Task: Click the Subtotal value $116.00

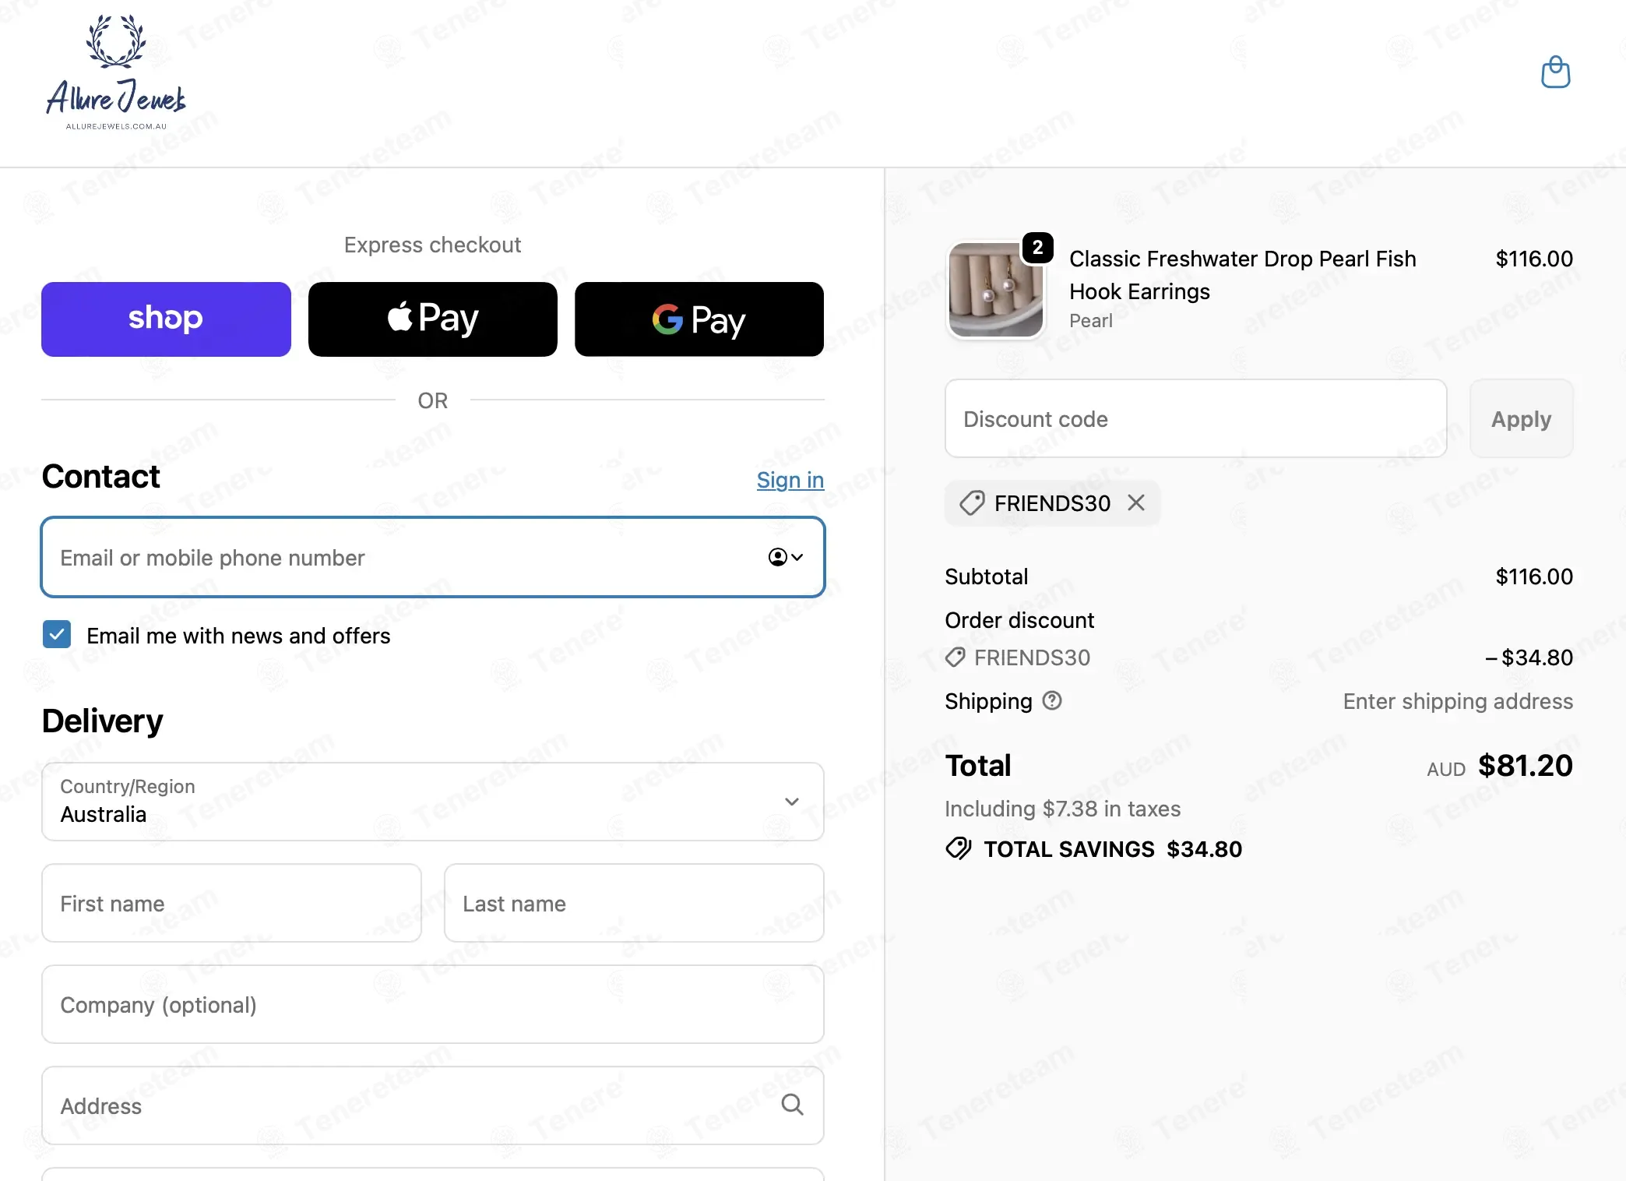Action: (1534, 576)
